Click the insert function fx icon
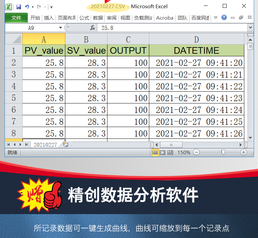This screenshot has width=258, height=238. (92, 28)
